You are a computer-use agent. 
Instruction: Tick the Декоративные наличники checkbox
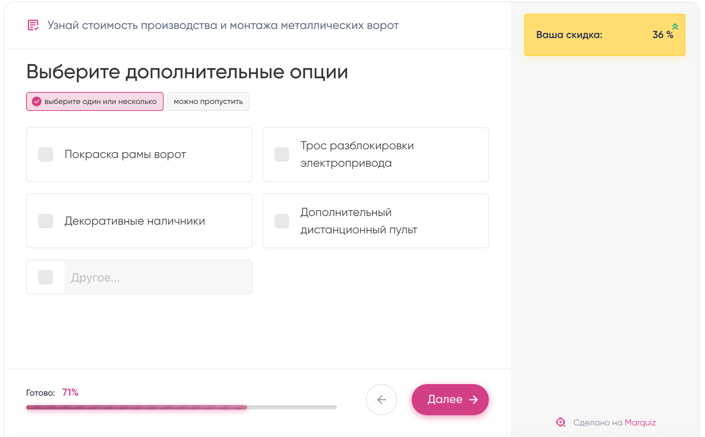tap(46, 221)
